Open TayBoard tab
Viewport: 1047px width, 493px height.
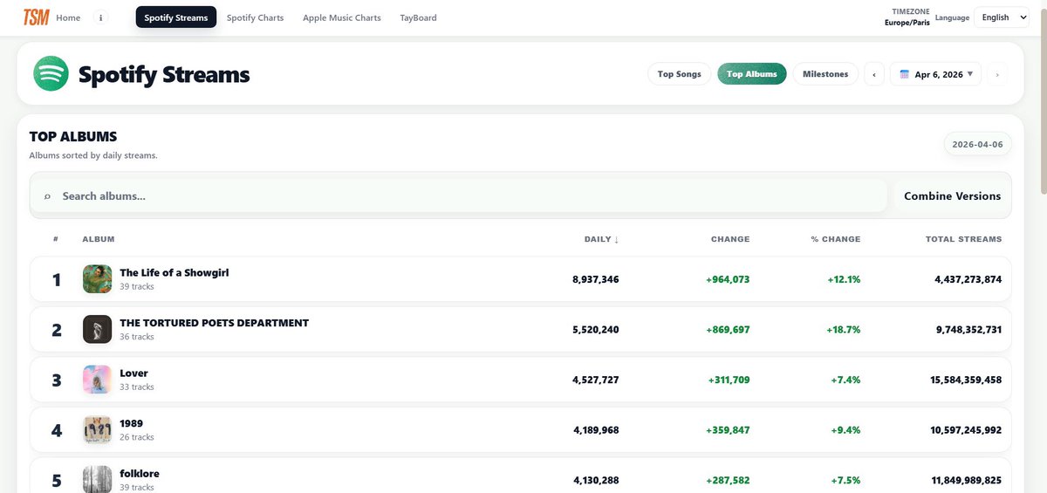point(418,17)
